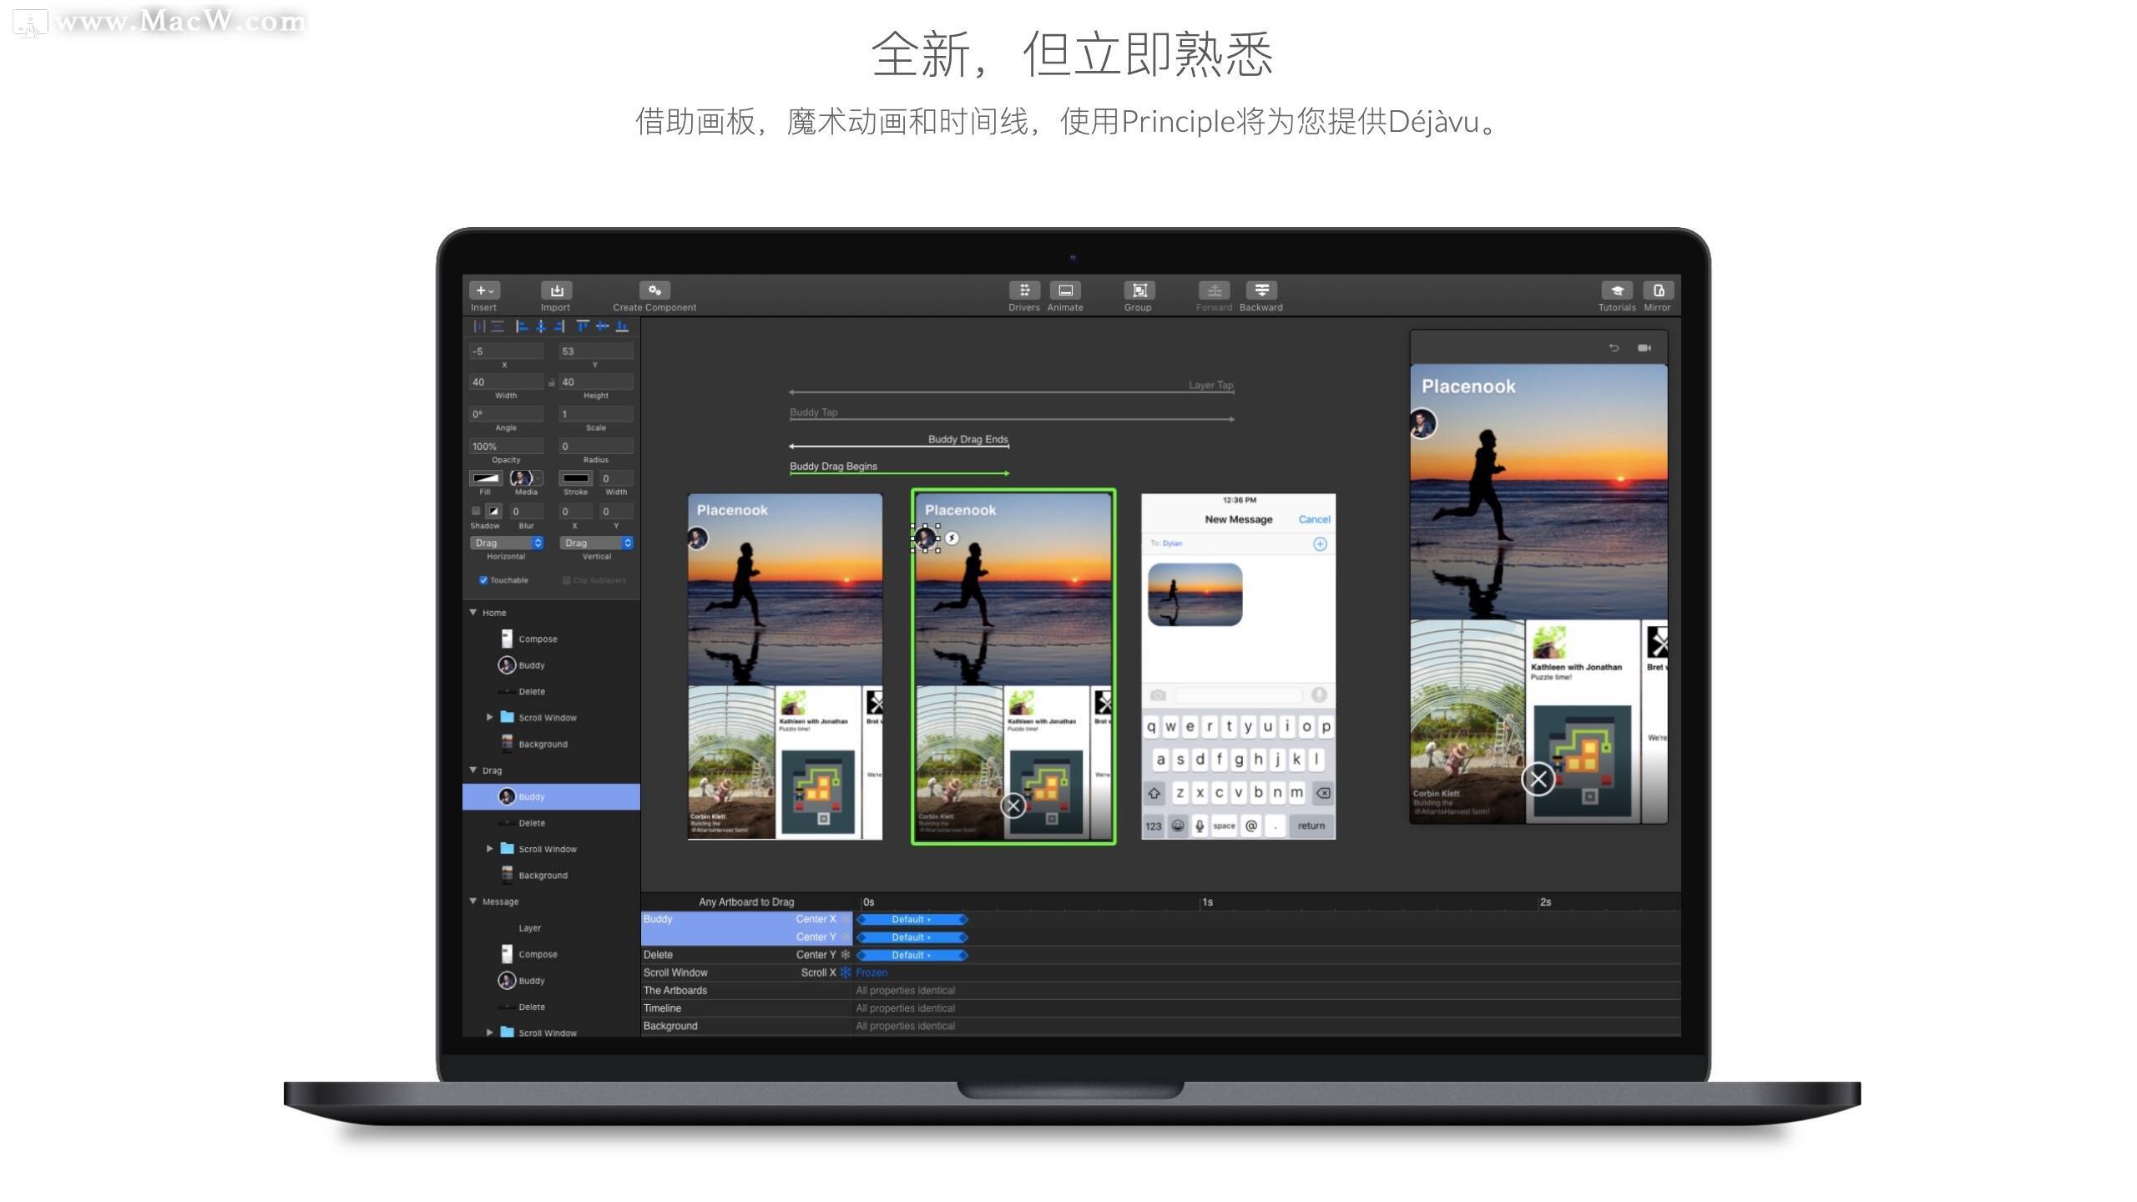Select the Delete layer under Drag
This screenshot has width=2137, height=1202.
551,823
